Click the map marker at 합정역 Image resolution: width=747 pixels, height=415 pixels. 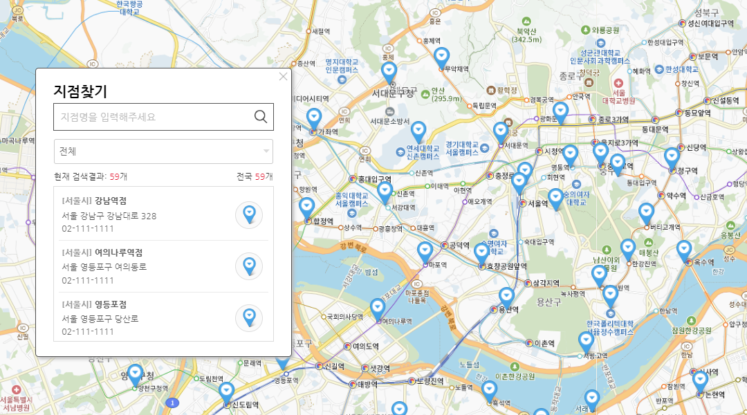[307, 208]
